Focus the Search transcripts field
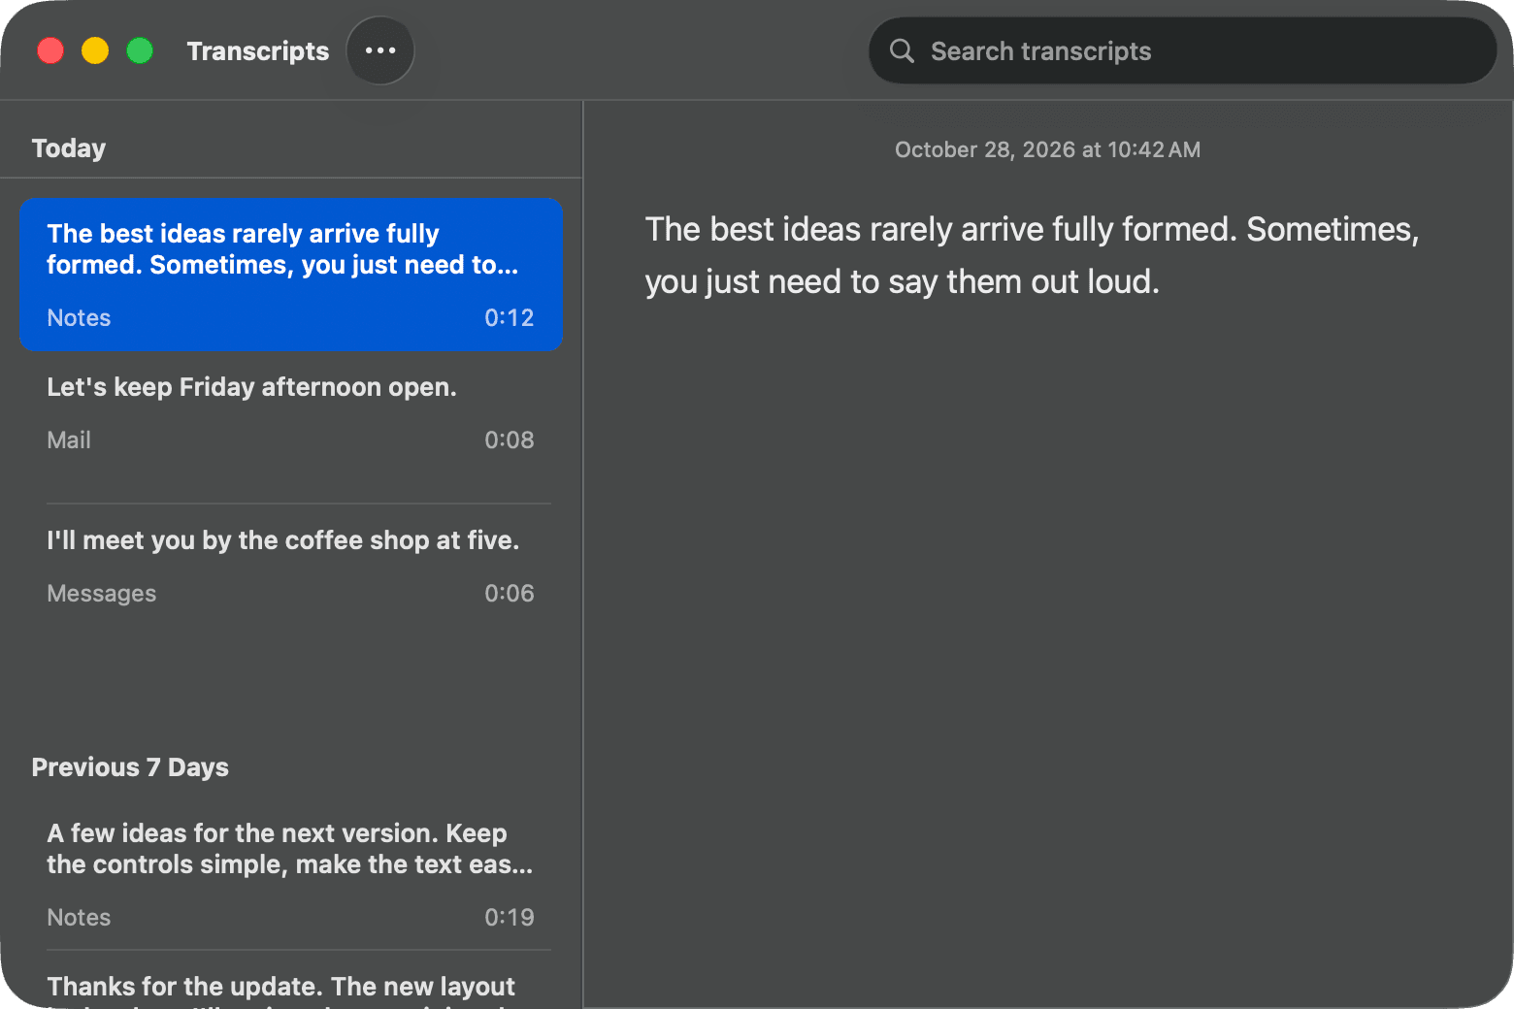Screen dimensions: 1514x1009 (x=1182, y=50)
